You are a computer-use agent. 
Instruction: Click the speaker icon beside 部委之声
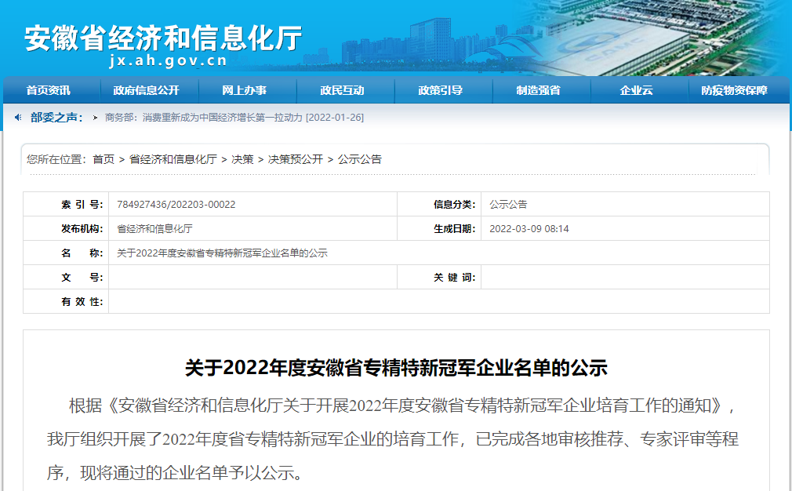click(18, 118)
